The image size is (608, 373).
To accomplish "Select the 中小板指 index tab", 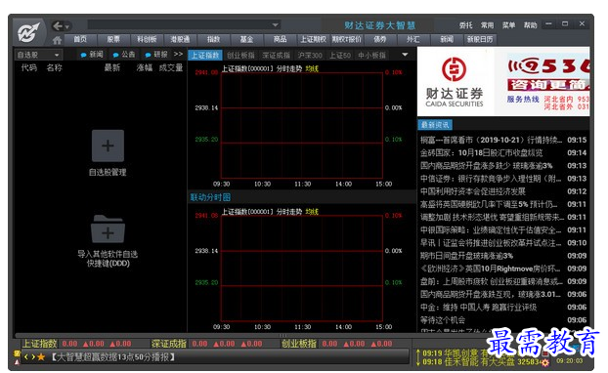I will [x=371, y=56].
